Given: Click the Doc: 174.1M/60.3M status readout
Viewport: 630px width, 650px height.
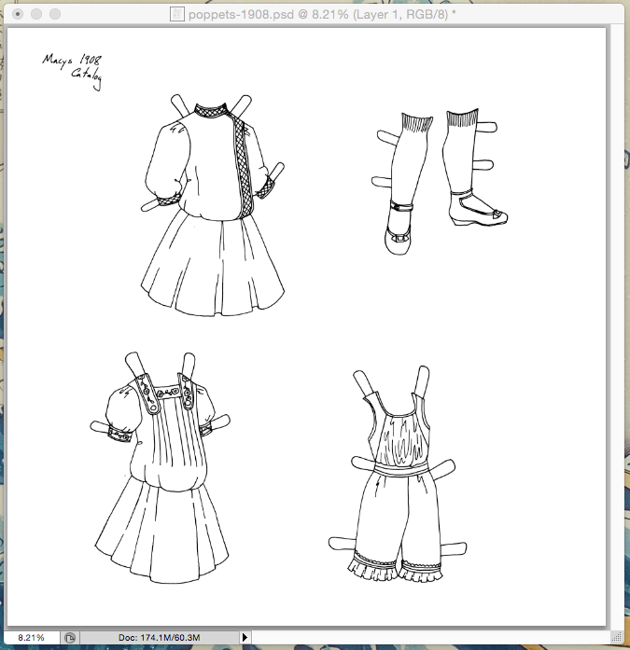Looking at the screenshot, I should (160, 637).
